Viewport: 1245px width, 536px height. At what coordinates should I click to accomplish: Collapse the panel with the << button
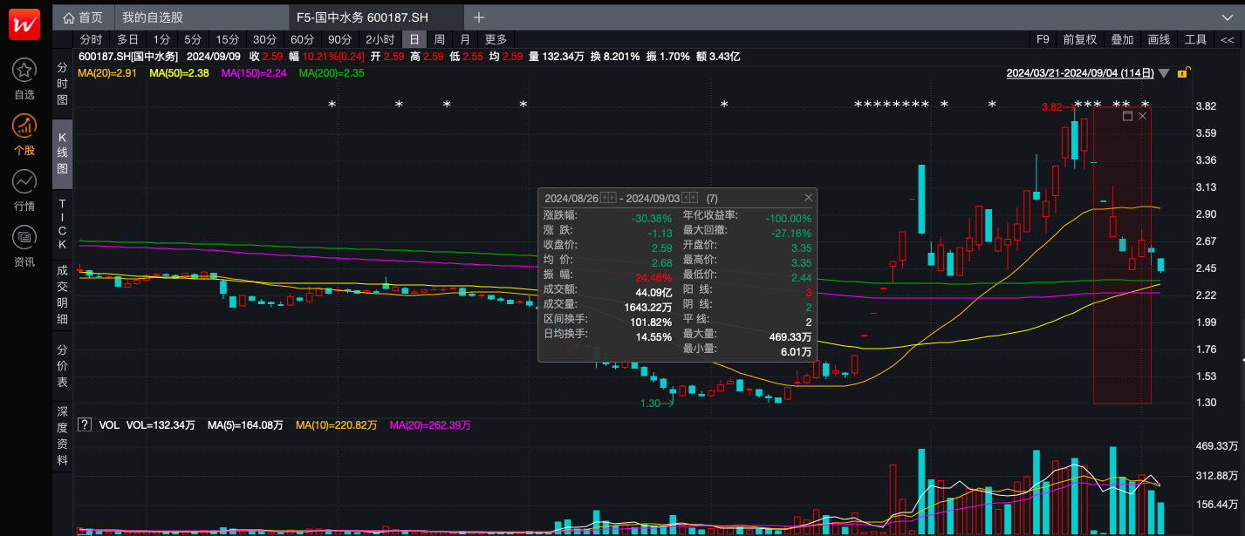1228,39
